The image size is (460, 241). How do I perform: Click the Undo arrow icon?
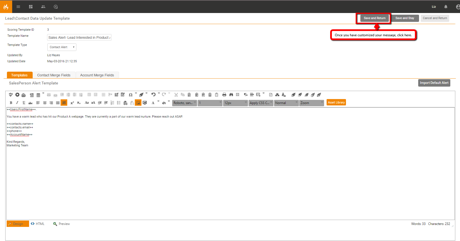[153, 95]
